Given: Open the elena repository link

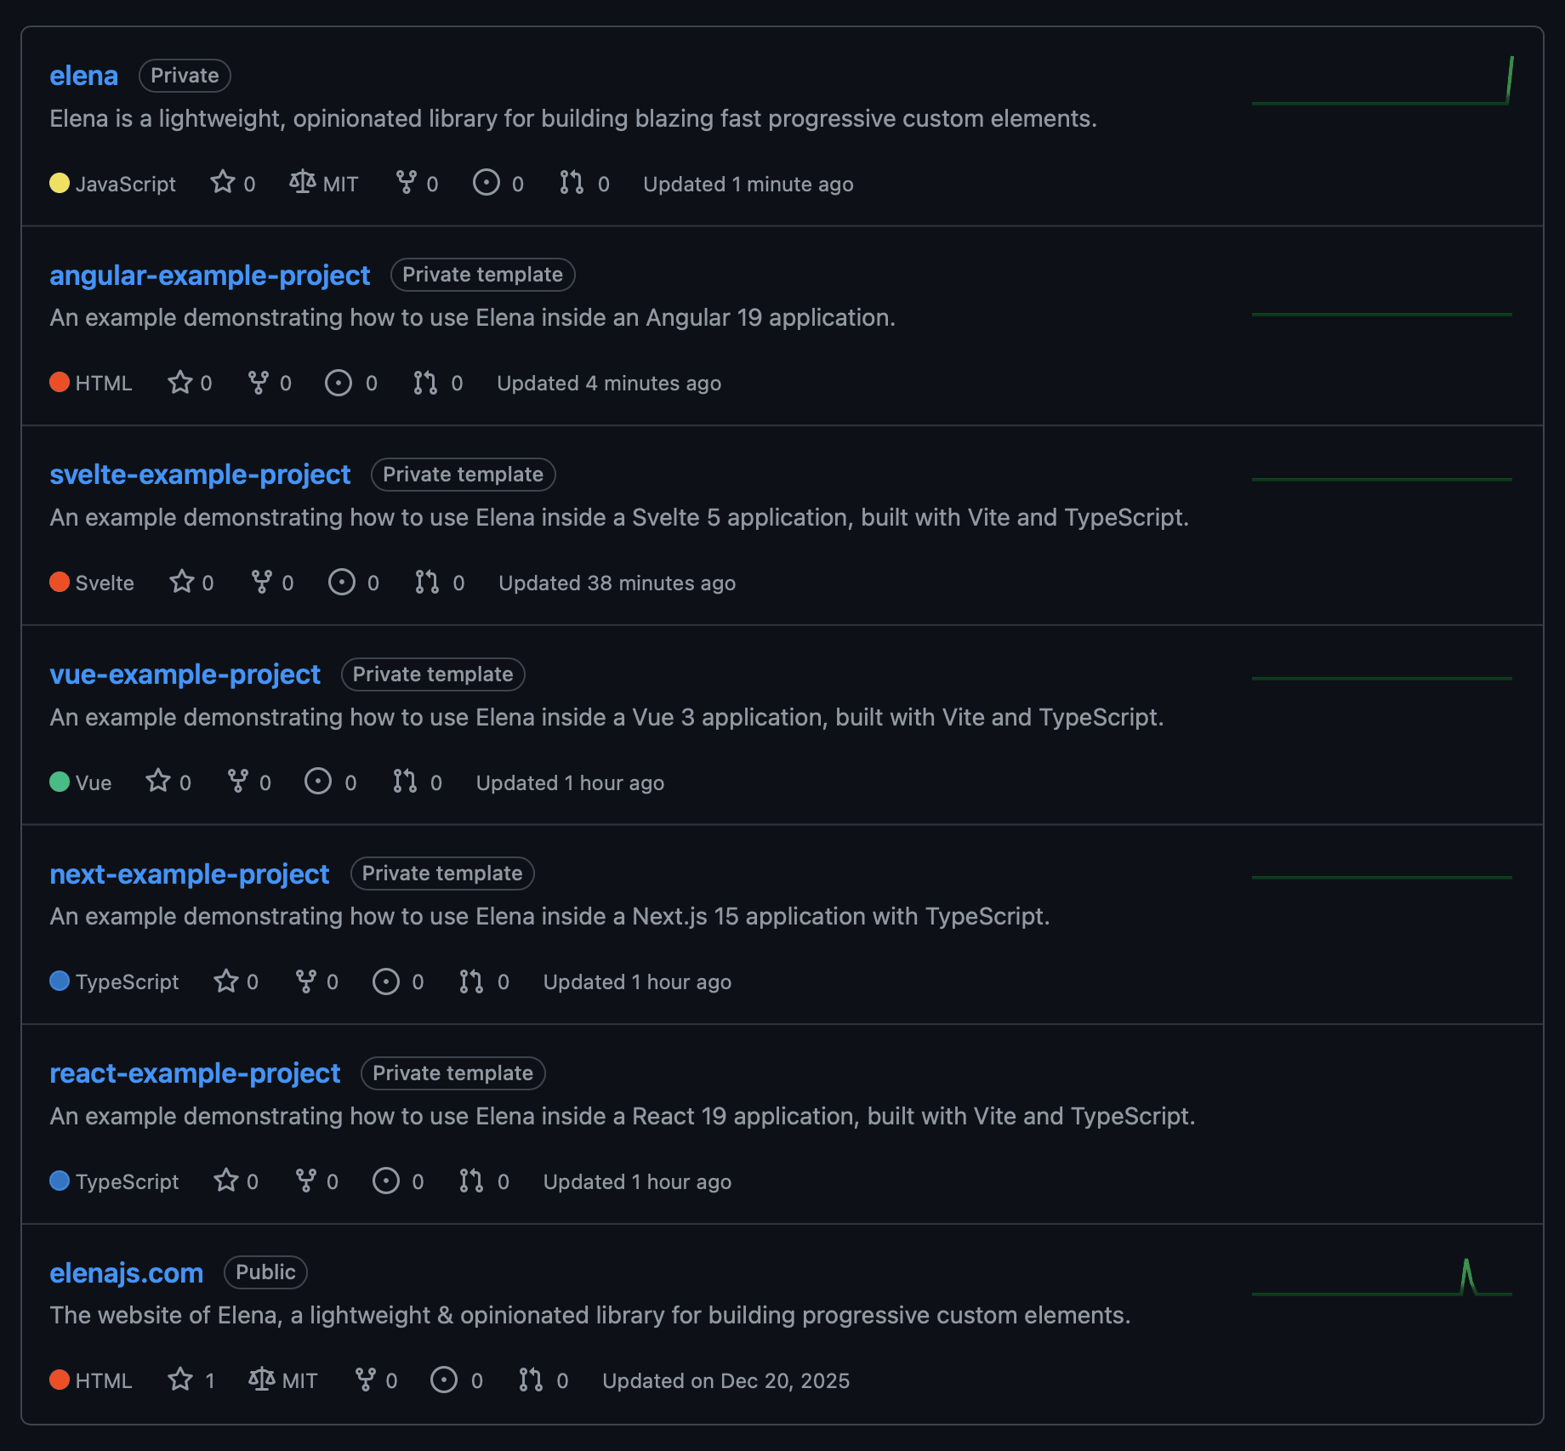Looking at the screenshot, I should tap(83, 76).
